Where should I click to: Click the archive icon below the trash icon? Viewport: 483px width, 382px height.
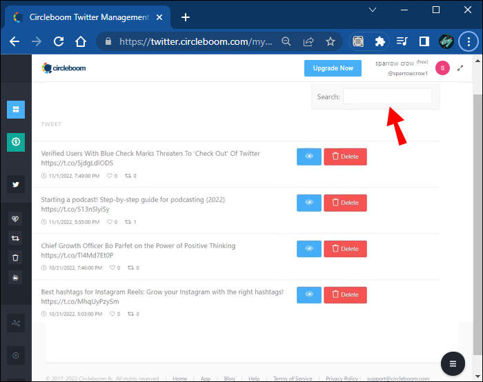click(x=15, y=278)
